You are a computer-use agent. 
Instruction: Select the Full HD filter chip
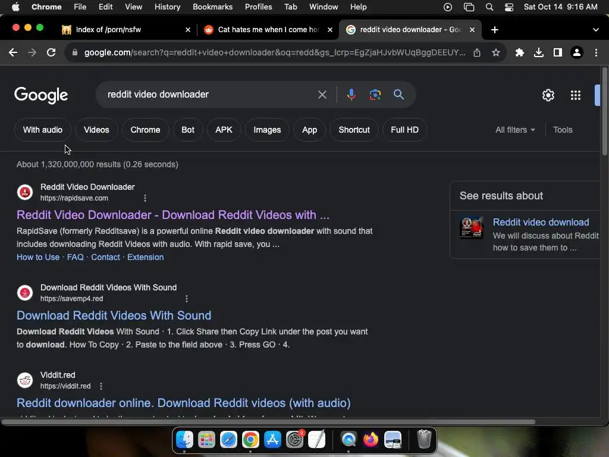pyautogui.click(x=404, y=130)
